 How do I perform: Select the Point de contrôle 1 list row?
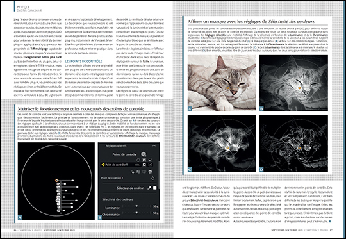click(x=128, y=165)
